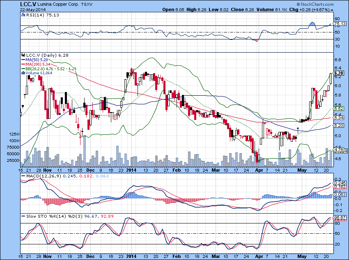Click the Open 6.05 value in header
The image size is (349, 260).
tap(173, 9)
